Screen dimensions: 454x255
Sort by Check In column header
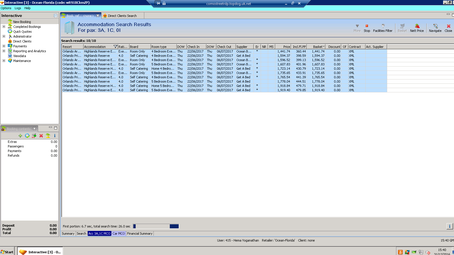coord(196,47)
